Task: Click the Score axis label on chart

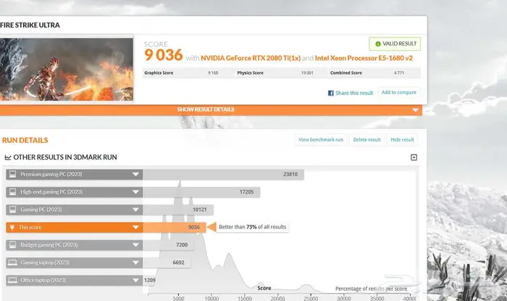Action: click(x=264, y=288)
